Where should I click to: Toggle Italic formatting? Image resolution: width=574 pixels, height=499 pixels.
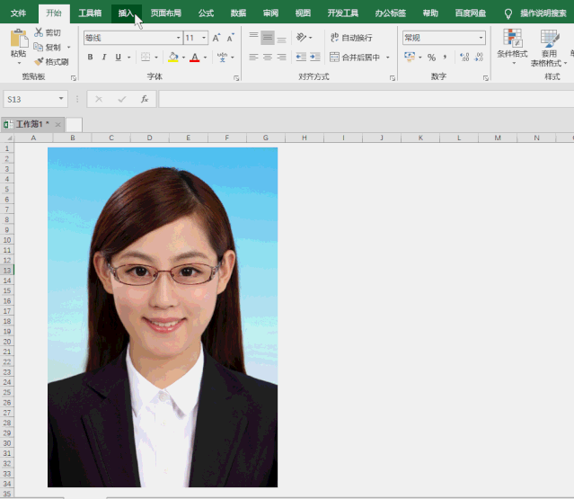click(x=104, y=58)
